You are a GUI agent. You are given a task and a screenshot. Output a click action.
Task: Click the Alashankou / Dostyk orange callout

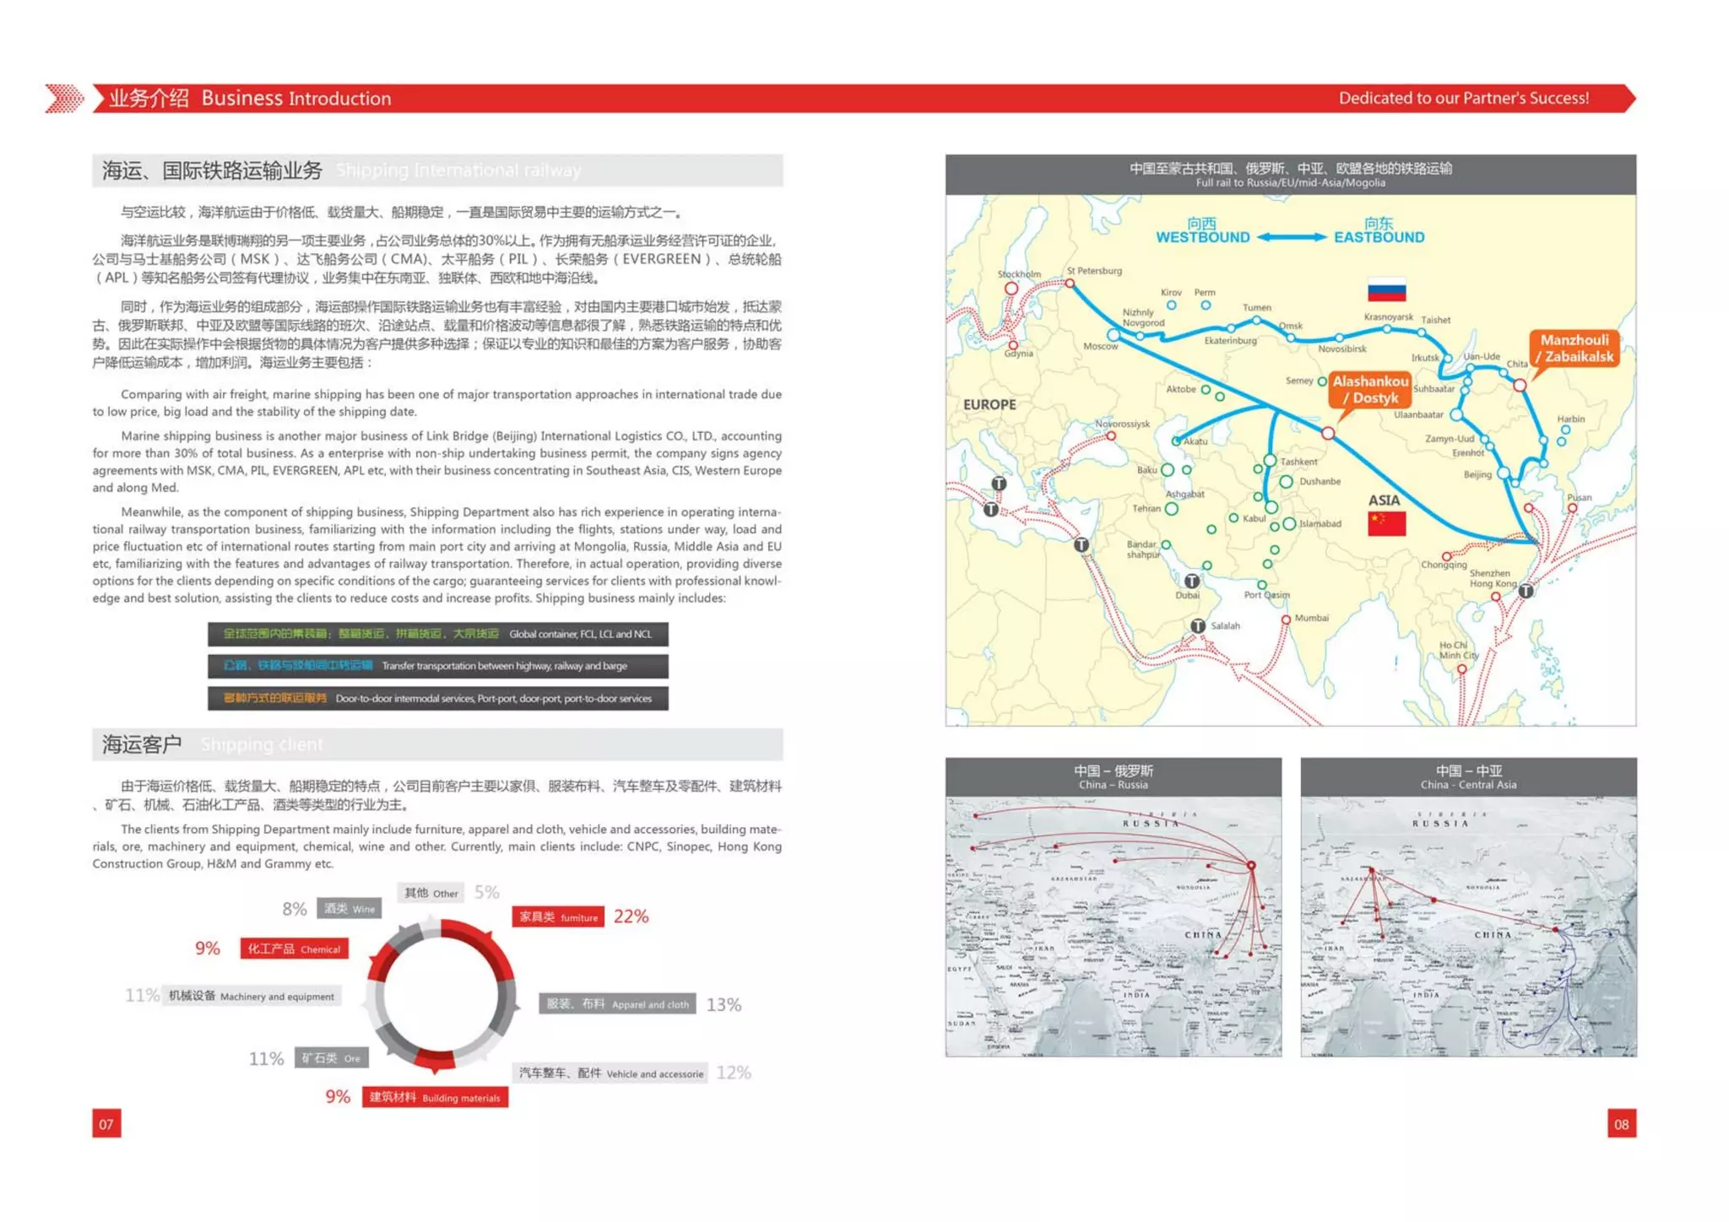click(x=1370, y=389)
